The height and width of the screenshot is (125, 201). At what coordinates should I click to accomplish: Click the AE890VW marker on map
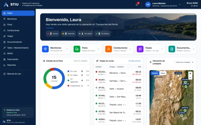pyautogui.click(x=185, y=110)
